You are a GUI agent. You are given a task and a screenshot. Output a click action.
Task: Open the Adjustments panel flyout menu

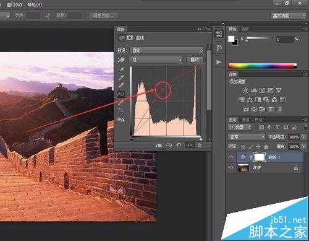pos(305,74)
